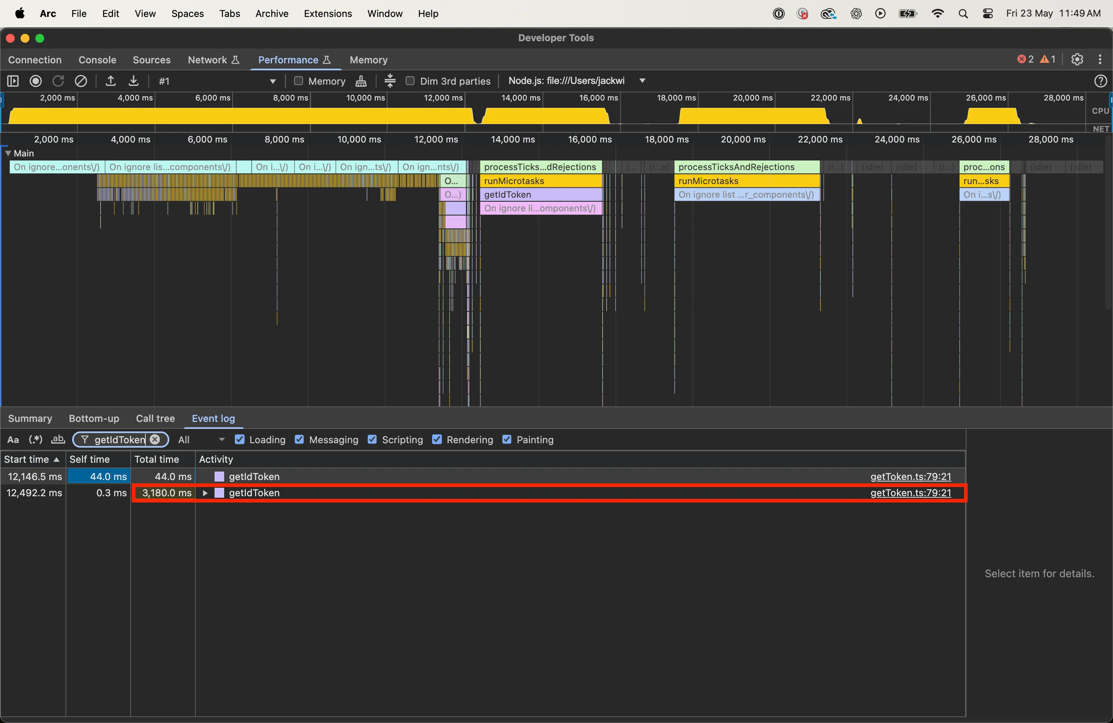1113x723 pixels.
Task: Upload a saved profile file
Action: (x=110, y=81)
